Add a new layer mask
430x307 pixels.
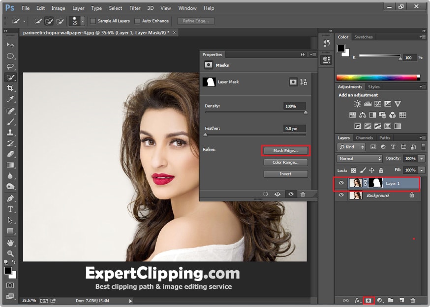pos(368,300)
